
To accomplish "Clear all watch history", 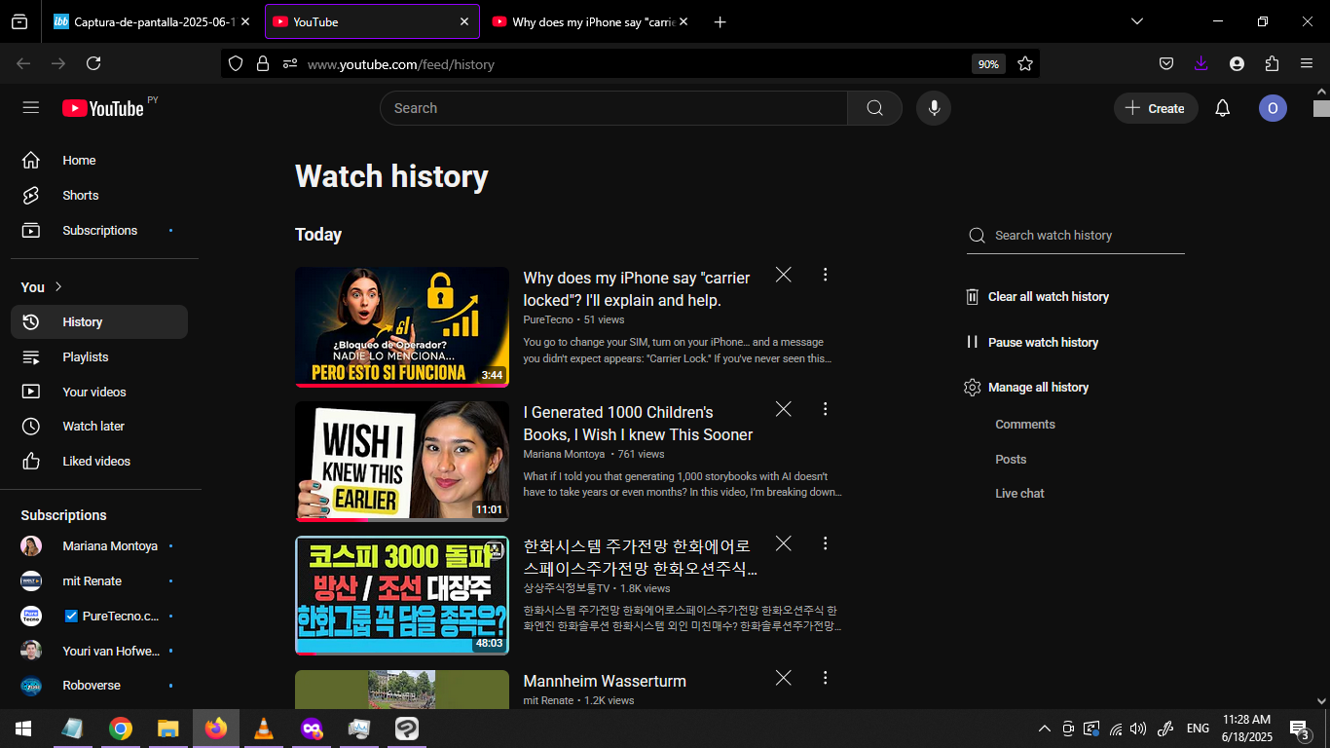I will (1037, 297).
